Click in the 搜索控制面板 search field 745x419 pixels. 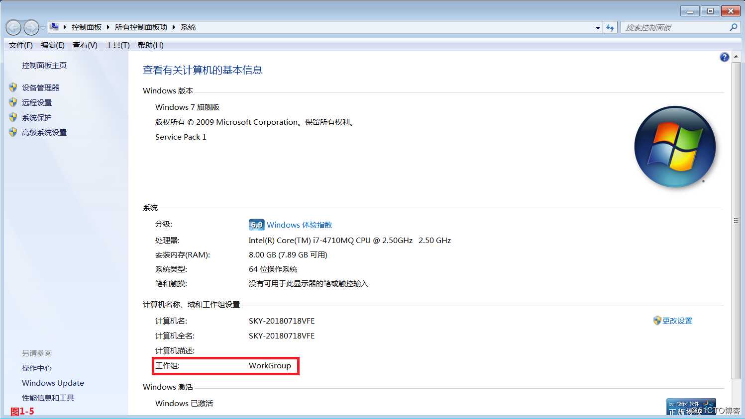(x=674, y=28)
